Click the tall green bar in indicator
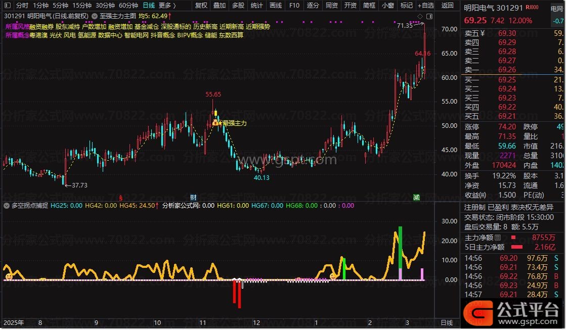Viewport: 567px width, 330px height. (400, 248)
